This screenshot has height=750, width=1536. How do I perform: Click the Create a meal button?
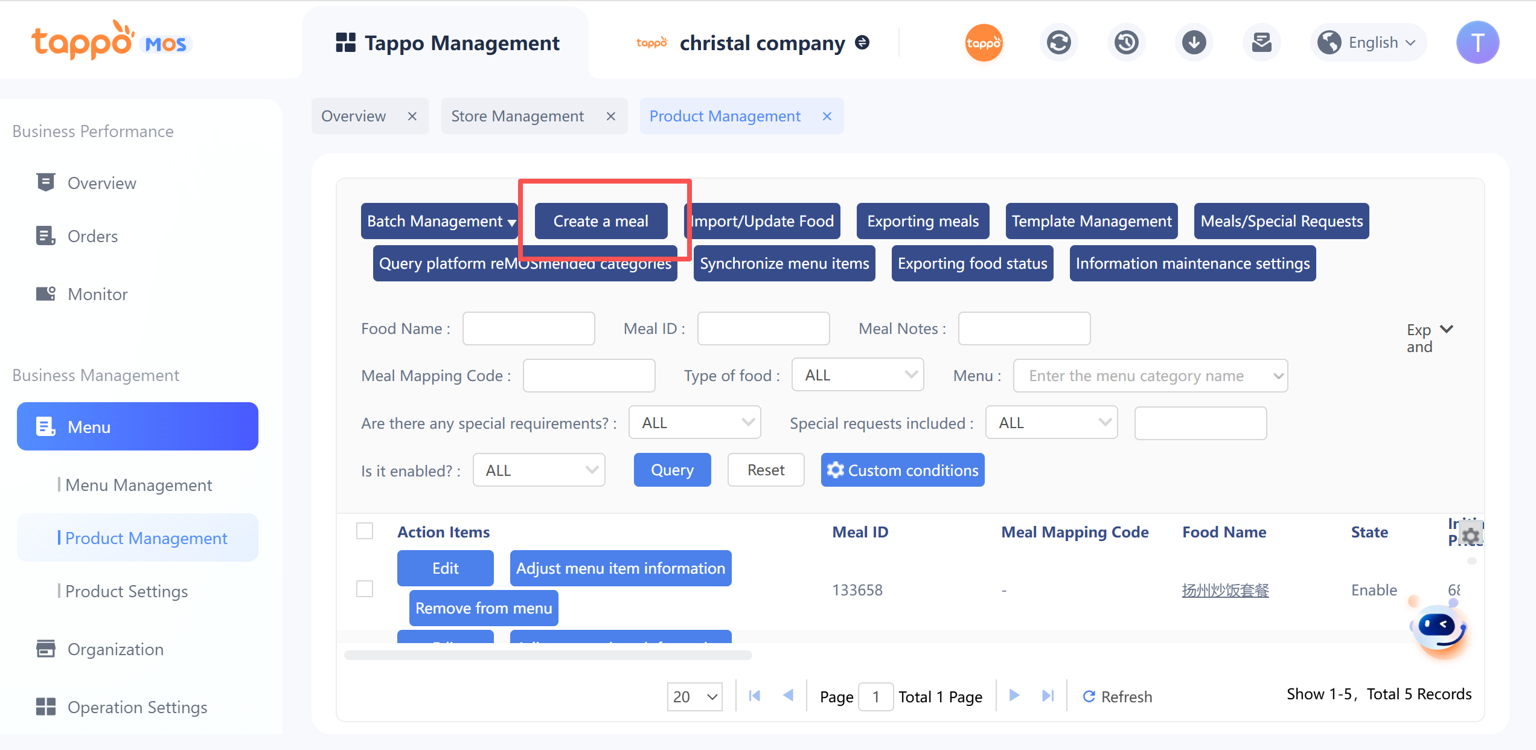click(601, 221)
